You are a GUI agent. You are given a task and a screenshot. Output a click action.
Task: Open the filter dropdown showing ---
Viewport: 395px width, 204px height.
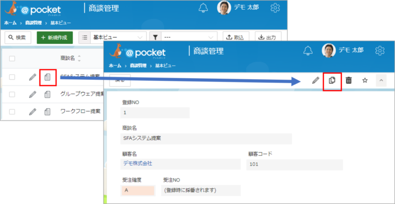[x=189, y=38]
